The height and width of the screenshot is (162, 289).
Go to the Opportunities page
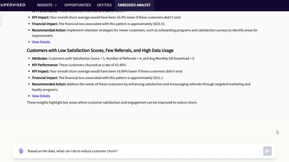click(x=78, y=5)
